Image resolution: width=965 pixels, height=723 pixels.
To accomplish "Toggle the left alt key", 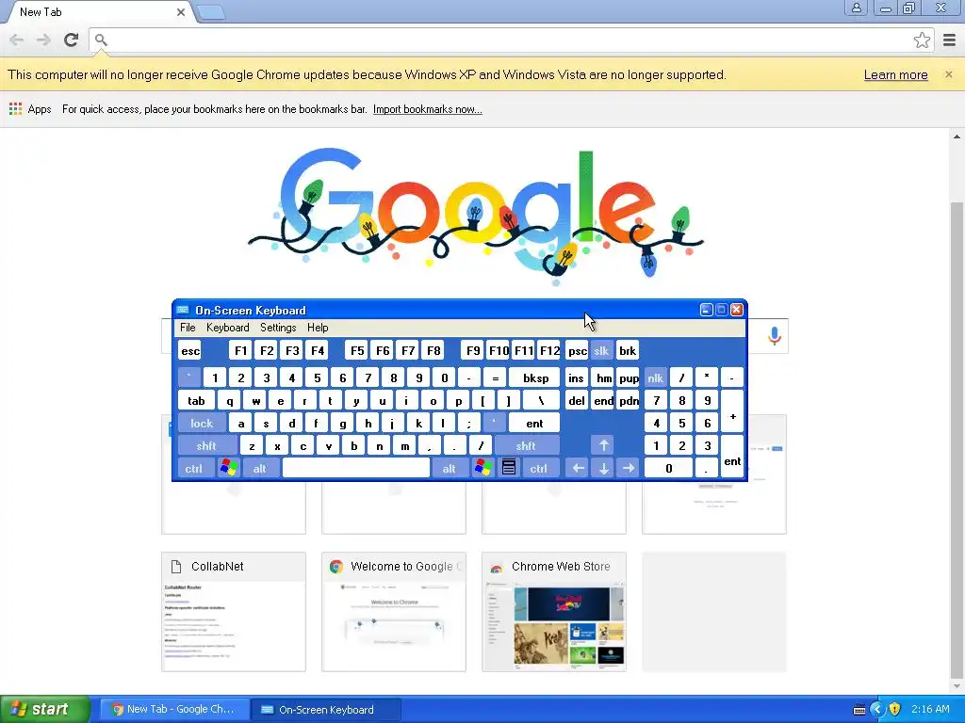I will pyautogui.click(x=260, y=468).
